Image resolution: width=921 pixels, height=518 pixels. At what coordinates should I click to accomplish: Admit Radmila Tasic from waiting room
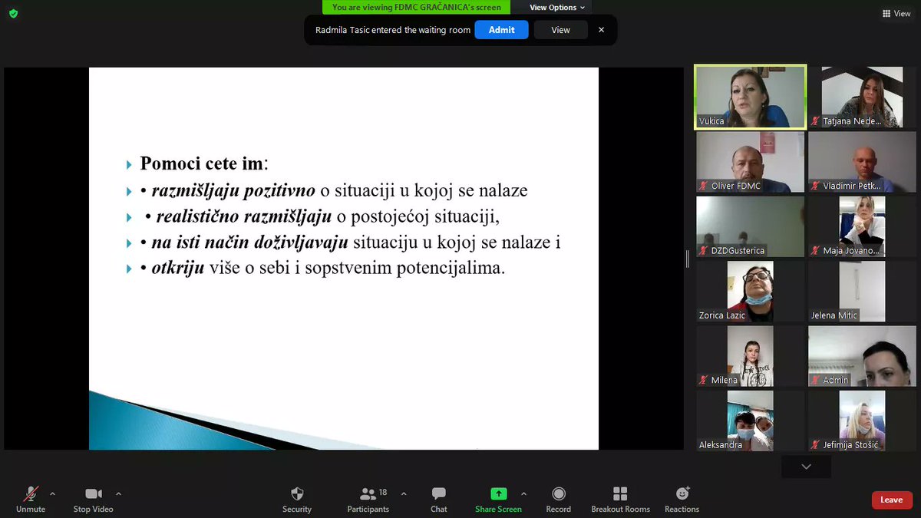(x=502, y=30)
